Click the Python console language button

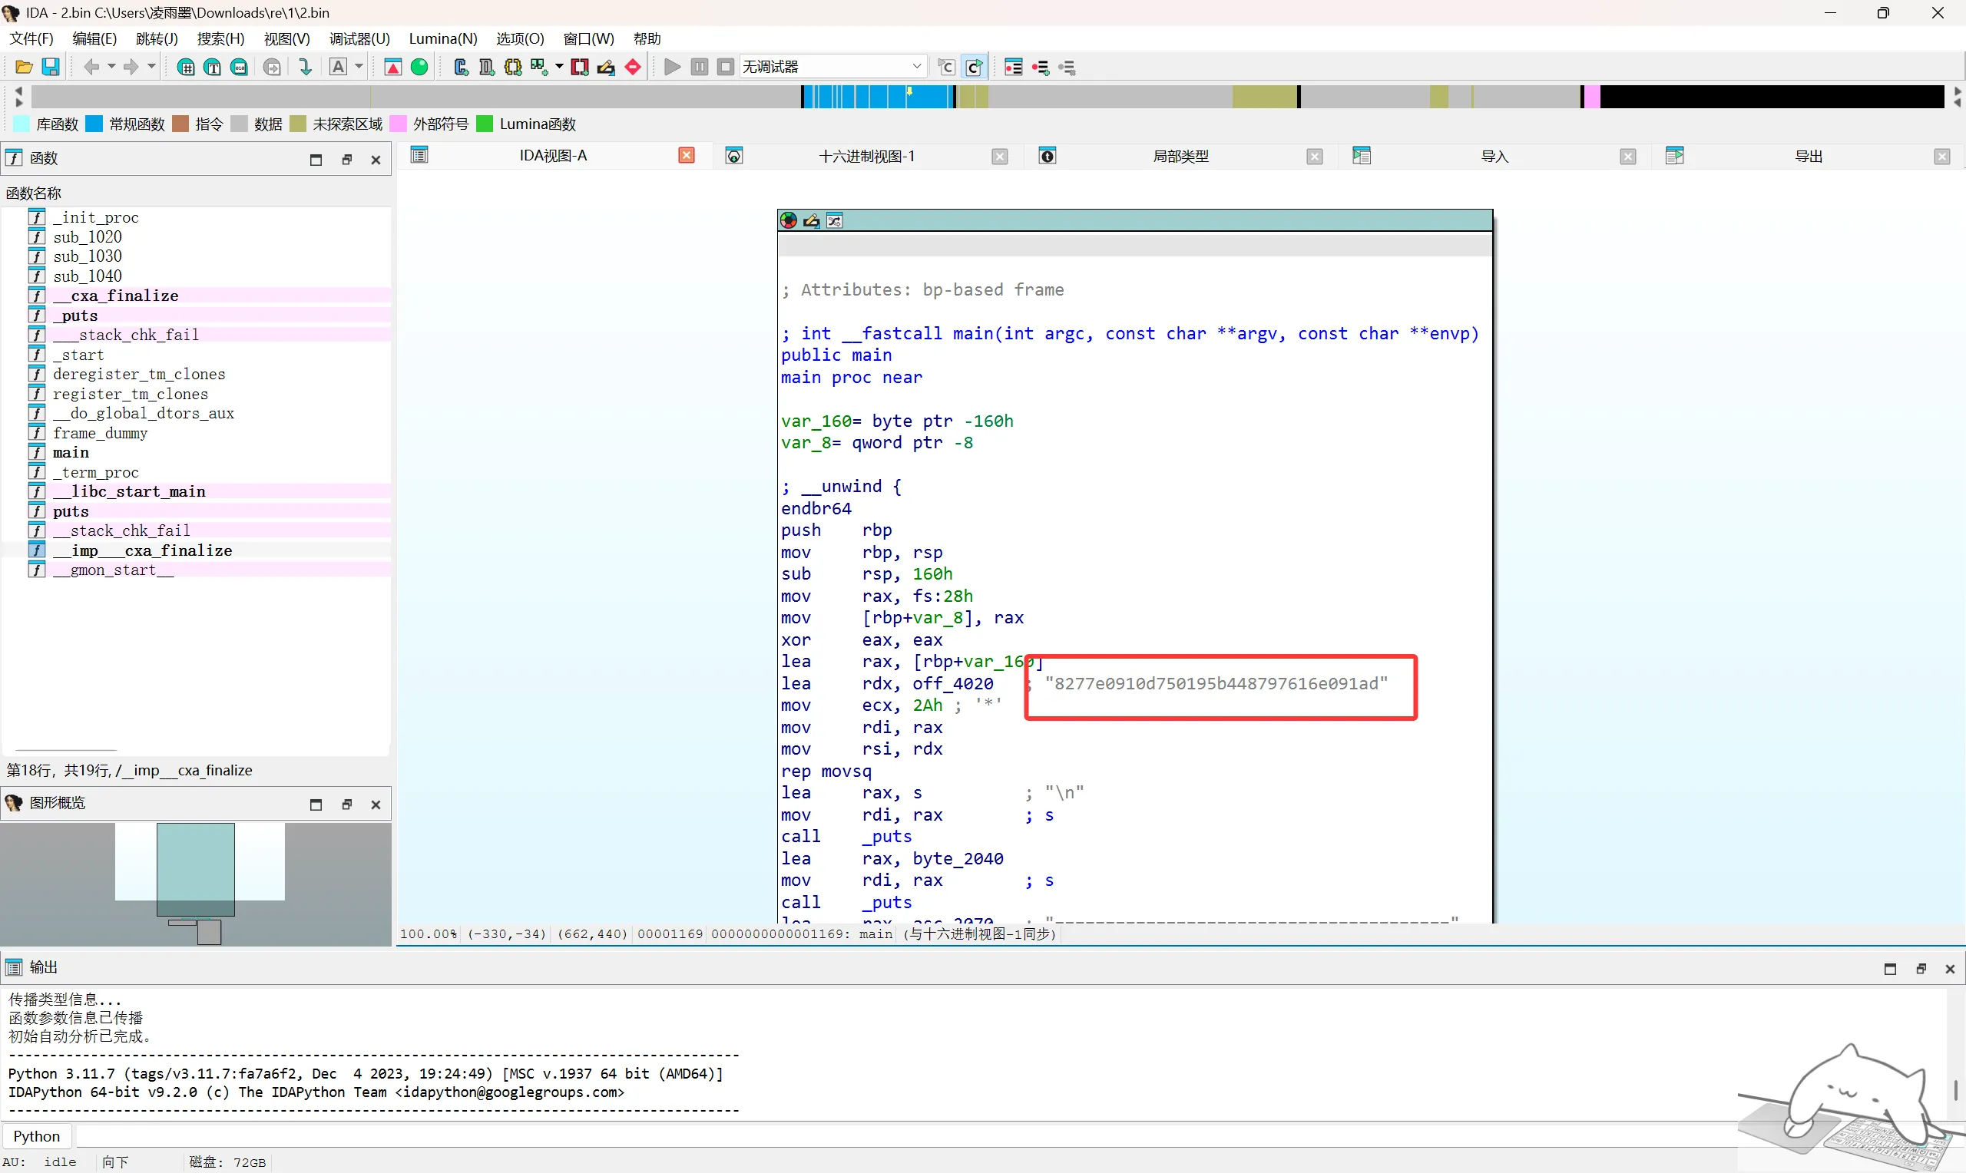(36, 1136)
